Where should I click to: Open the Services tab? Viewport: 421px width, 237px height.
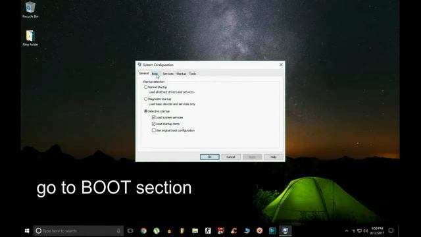coord(168,74)
